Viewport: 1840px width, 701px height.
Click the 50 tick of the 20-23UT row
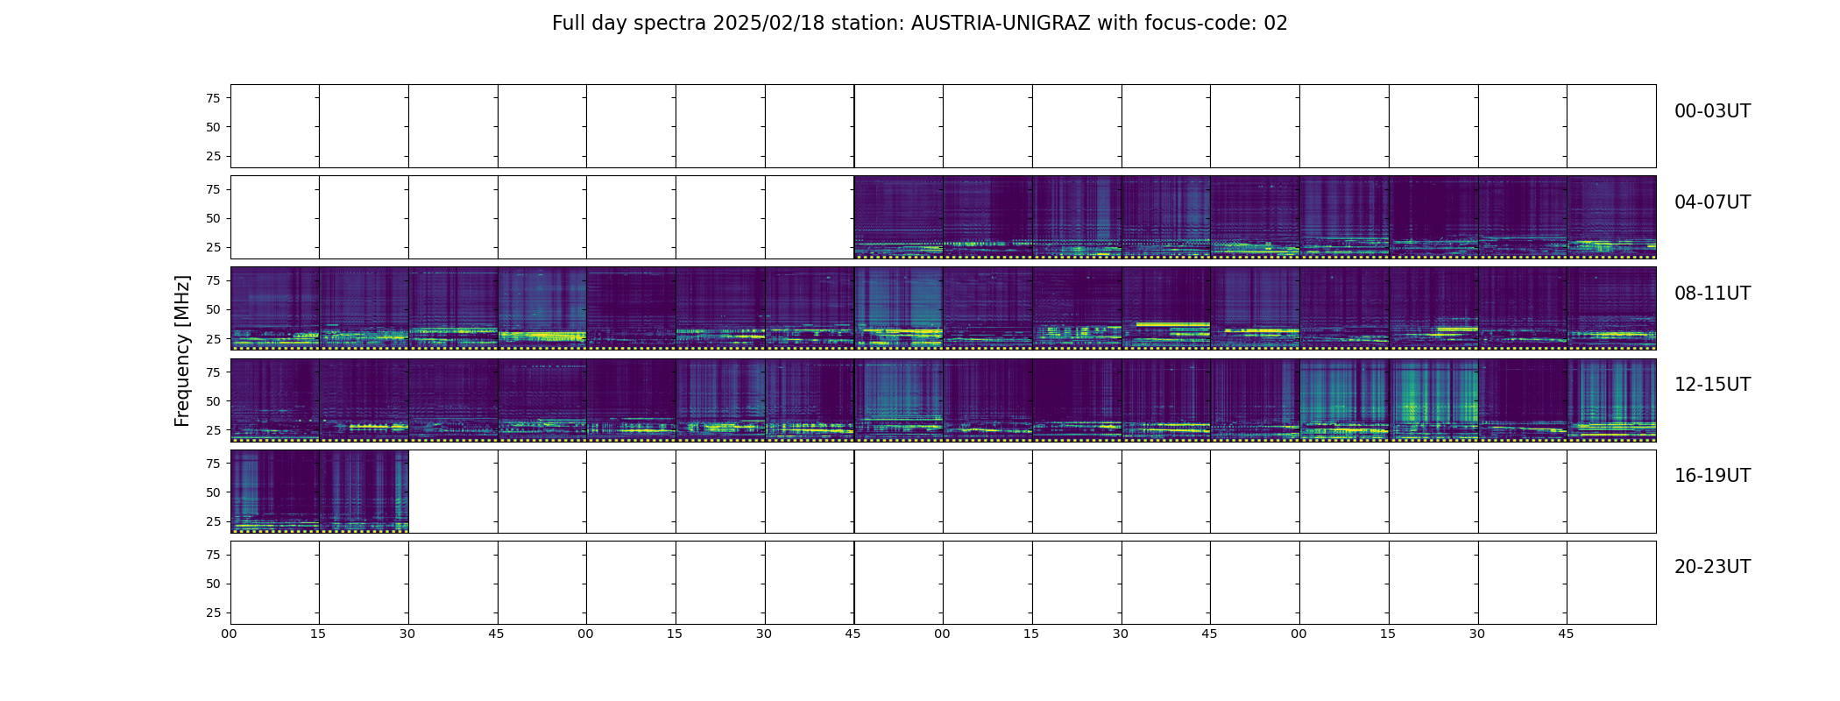click(x=213, y=584)
